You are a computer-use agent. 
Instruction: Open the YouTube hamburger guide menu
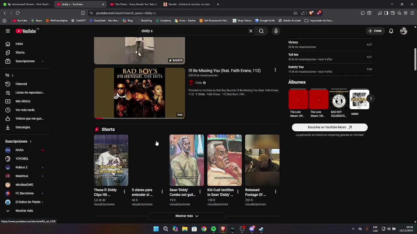(8, 31)
